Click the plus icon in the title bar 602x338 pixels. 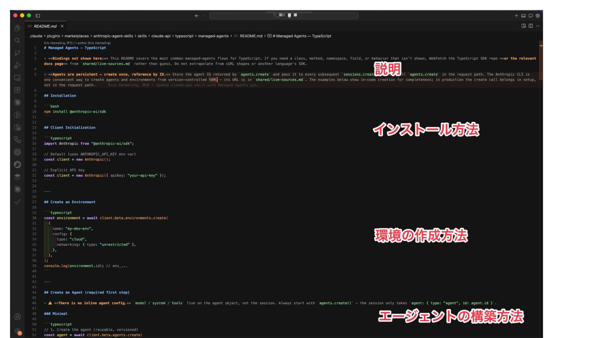517,16
